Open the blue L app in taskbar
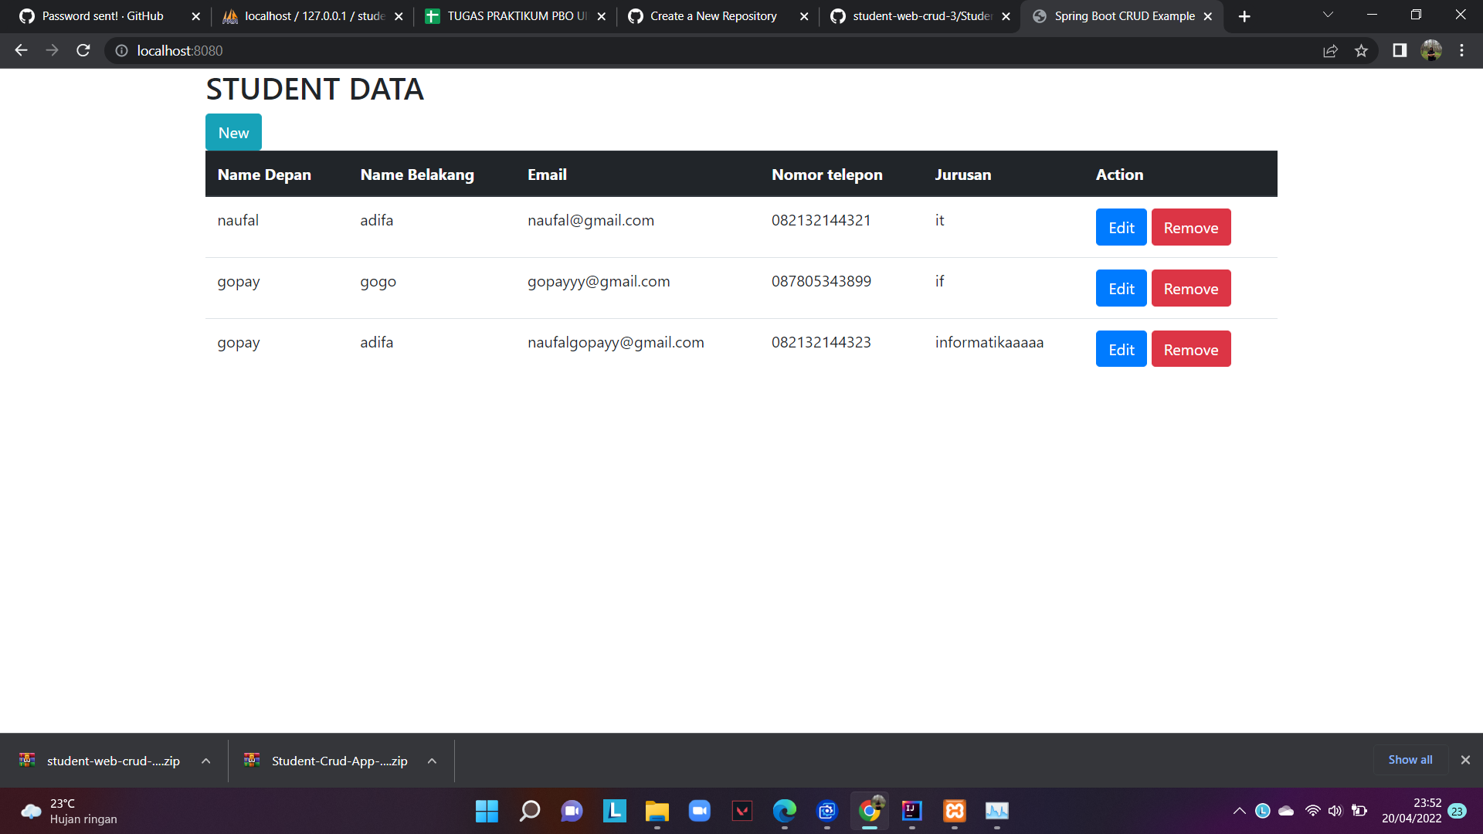The height and width of the screenshot is (834, 1483). 614,811
